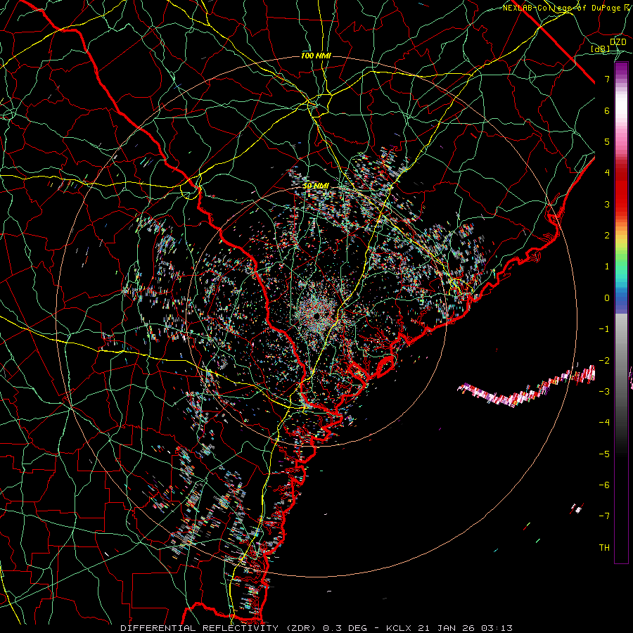Click the "-1" value on the color scale
Screen dimensions: 633x633
[604, 329]
